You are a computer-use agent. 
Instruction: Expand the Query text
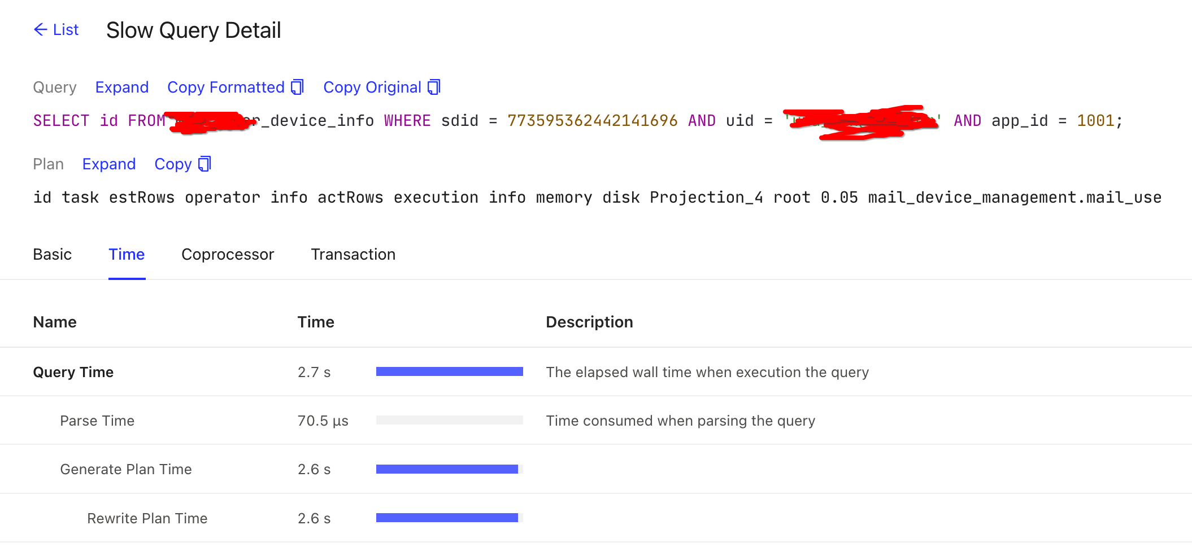click(122, 87)
